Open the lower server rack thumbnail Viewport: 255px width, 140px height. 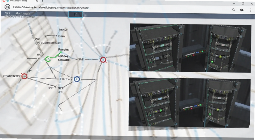pyautogui.click(x=190, y=103)
